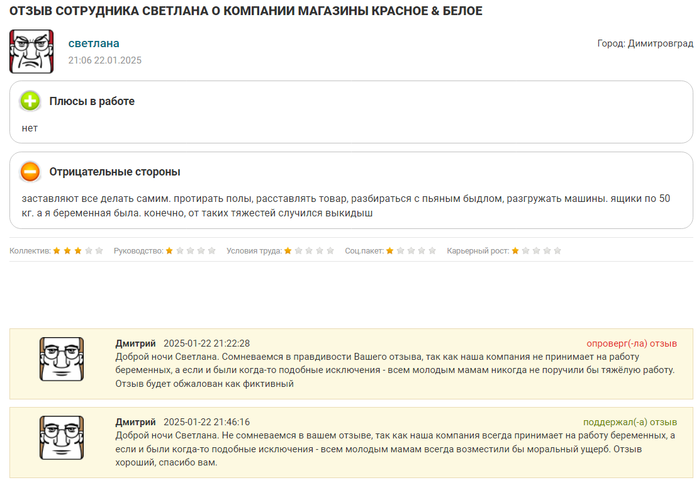
Task: Click the negative review text starting заставляют все делать
Action: coord(346,206)
